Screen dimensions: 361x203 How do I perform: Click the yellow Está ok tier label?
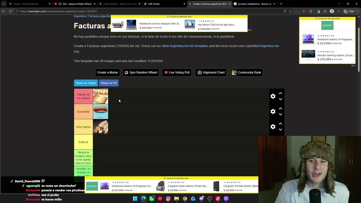click(83, 142)
